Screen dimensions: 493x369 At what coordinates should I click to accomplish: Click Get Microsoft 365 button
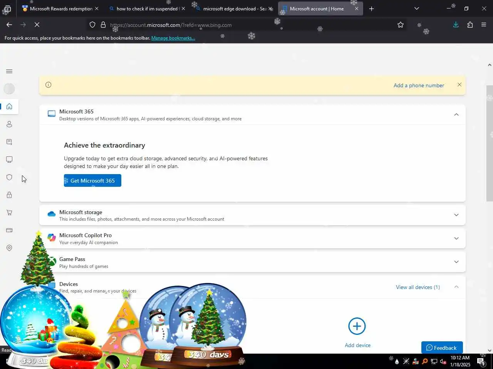92,181
